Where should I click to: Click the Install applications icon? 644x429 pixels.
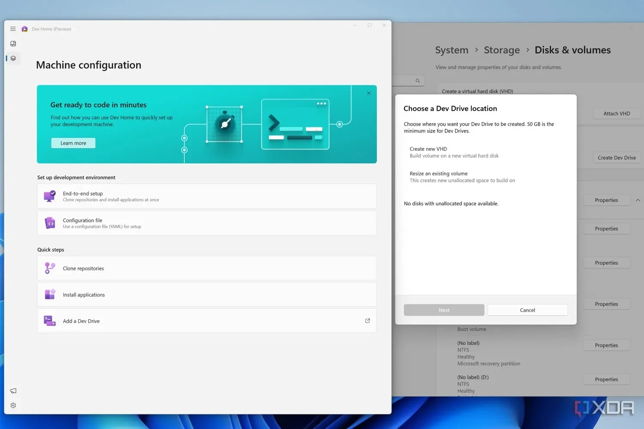point(50,294)
